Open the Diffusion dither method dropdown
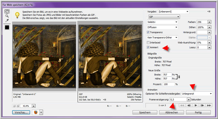Screen dimensions: 218x119 tap(163, 27)
